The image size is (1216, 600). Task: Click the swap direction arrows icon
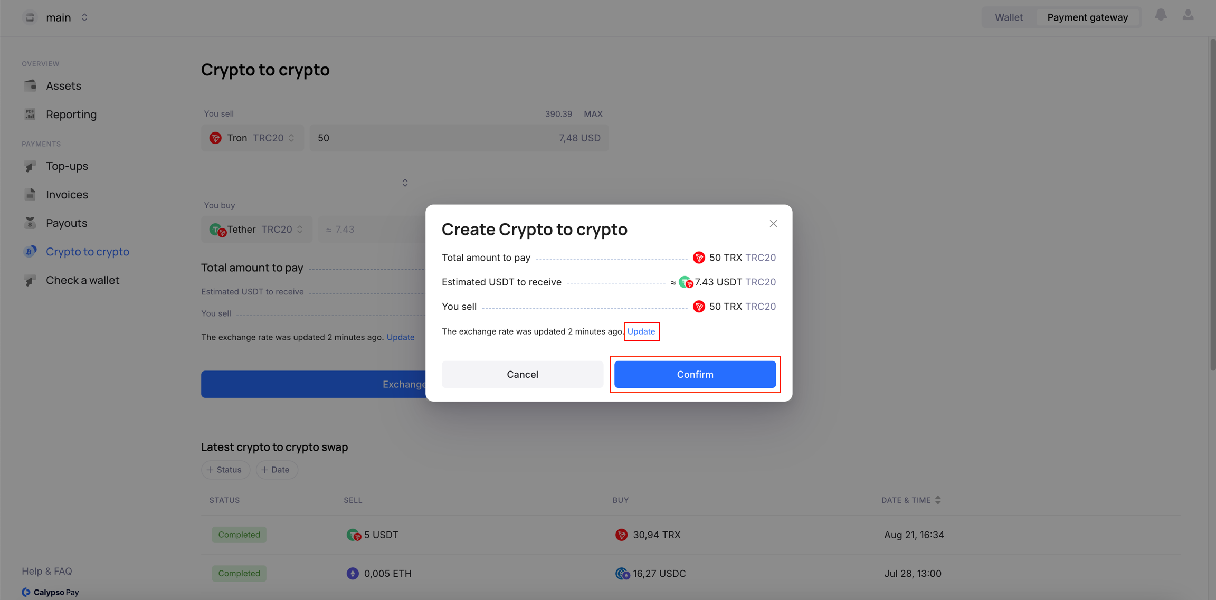point(405,183)
